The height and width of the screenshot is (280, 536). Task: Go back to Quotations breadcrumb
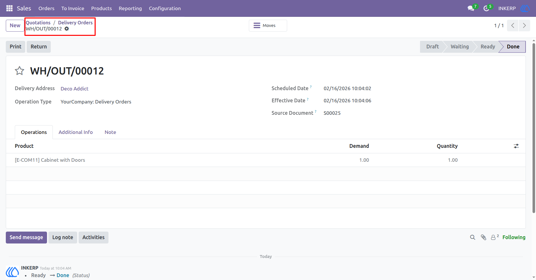pos(38,23)
